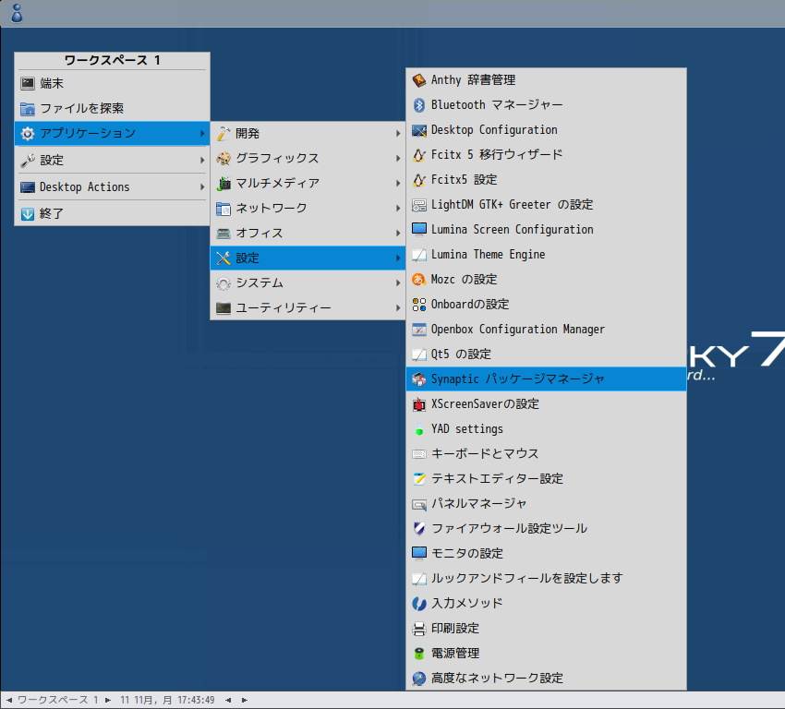Screen dimensions: 785x709
Task: Click the XScreenSaver red icon
Action: point(419,404)
